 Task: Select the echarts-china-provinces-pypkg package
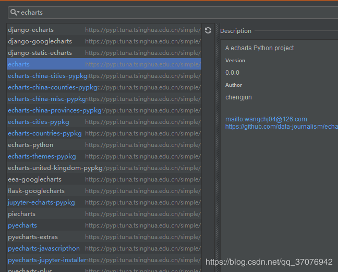pyautogui.click(x=104, y=110)
